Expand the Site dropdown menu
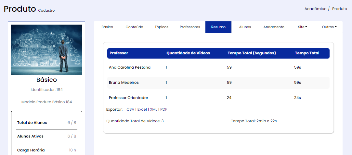 [x=302, y=27]
